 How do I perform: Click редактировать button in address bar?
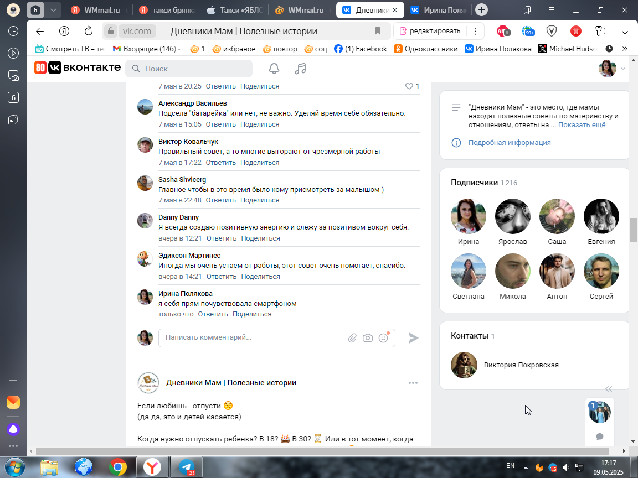pos(430,31)
